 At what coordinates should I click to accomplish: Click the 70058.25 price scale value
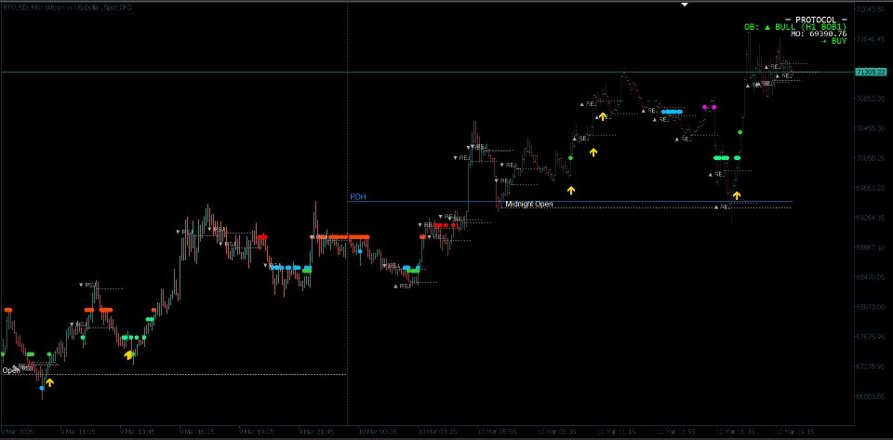[871, 158]
